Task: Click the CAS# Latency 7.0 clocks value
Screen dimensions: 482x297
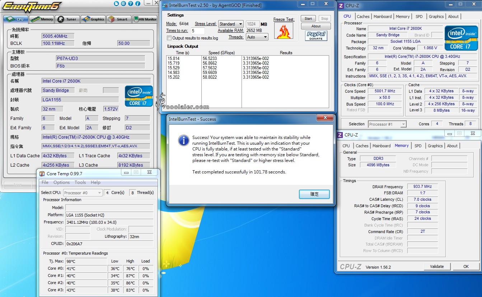Action: [x=422, y=200]
